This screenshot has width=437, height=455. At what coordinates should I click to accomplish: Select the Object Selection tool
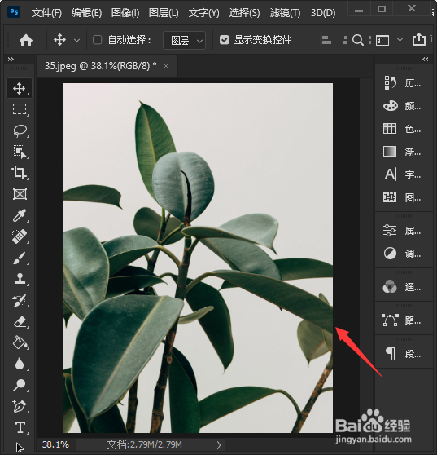coord(20,152)
